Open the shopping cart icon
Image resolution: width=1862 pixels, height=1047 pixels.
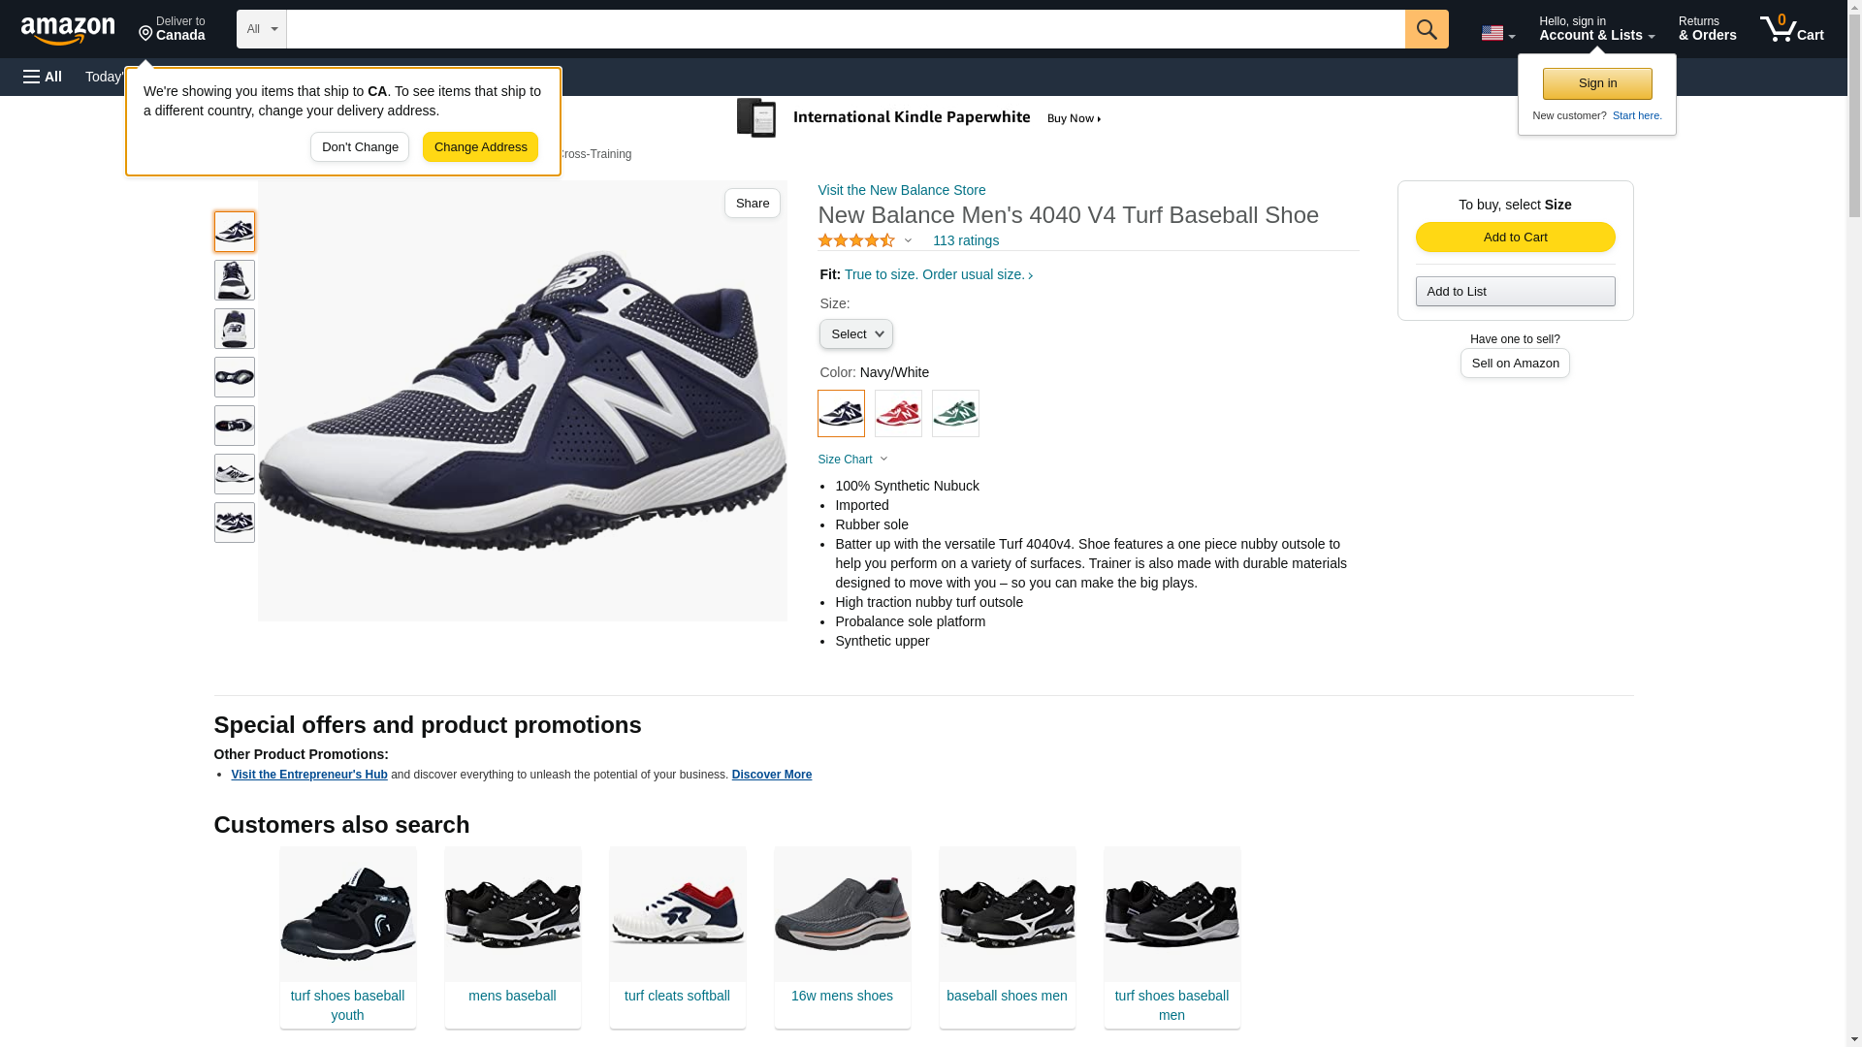[x=1791, y=29]
